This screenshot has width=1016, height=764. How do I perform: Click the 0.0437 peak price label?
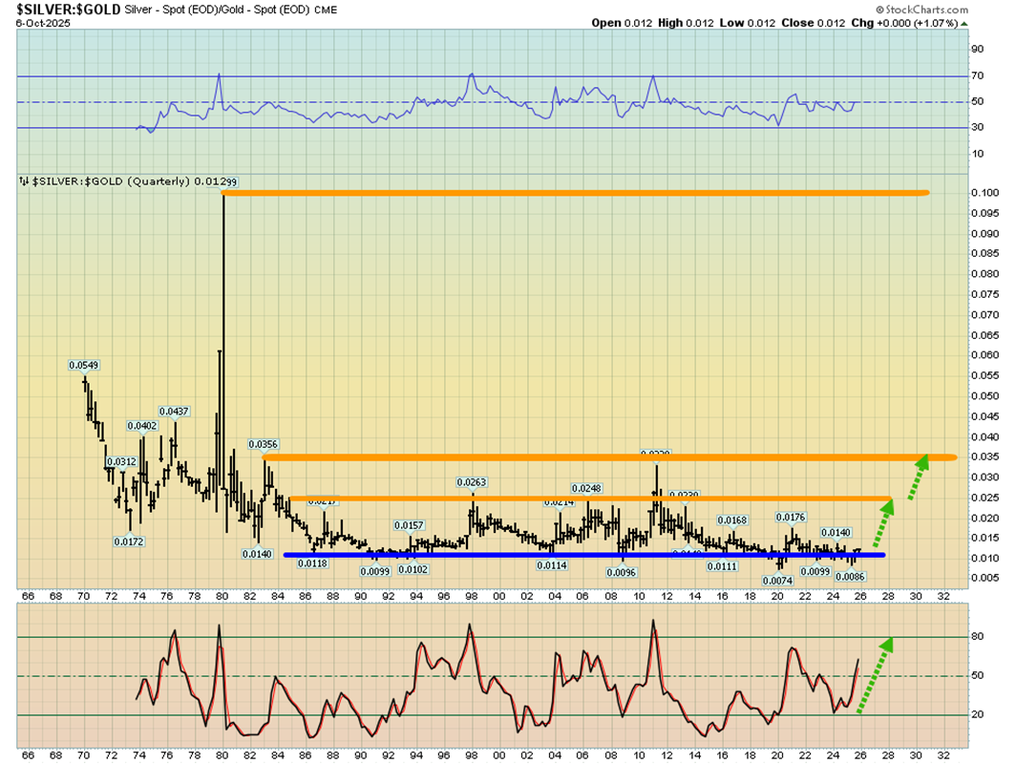click(x=174, y=412)
